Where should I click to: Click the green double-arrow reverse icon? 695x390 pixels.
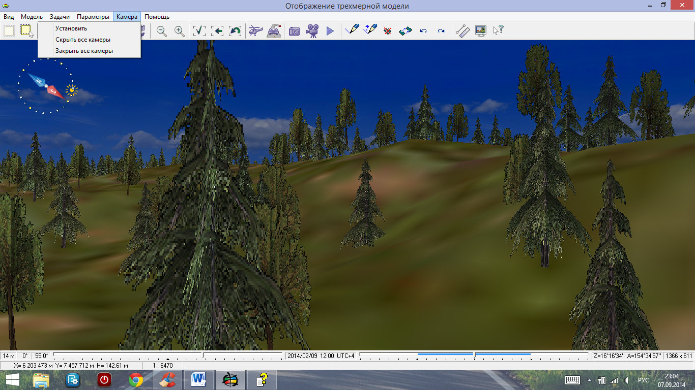405,30
